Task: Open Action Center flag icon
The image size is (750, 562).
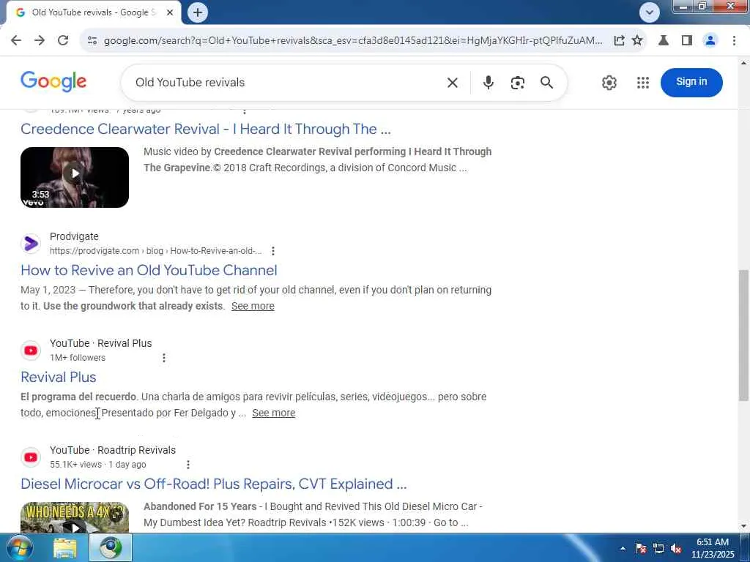Action: (641, 548)
